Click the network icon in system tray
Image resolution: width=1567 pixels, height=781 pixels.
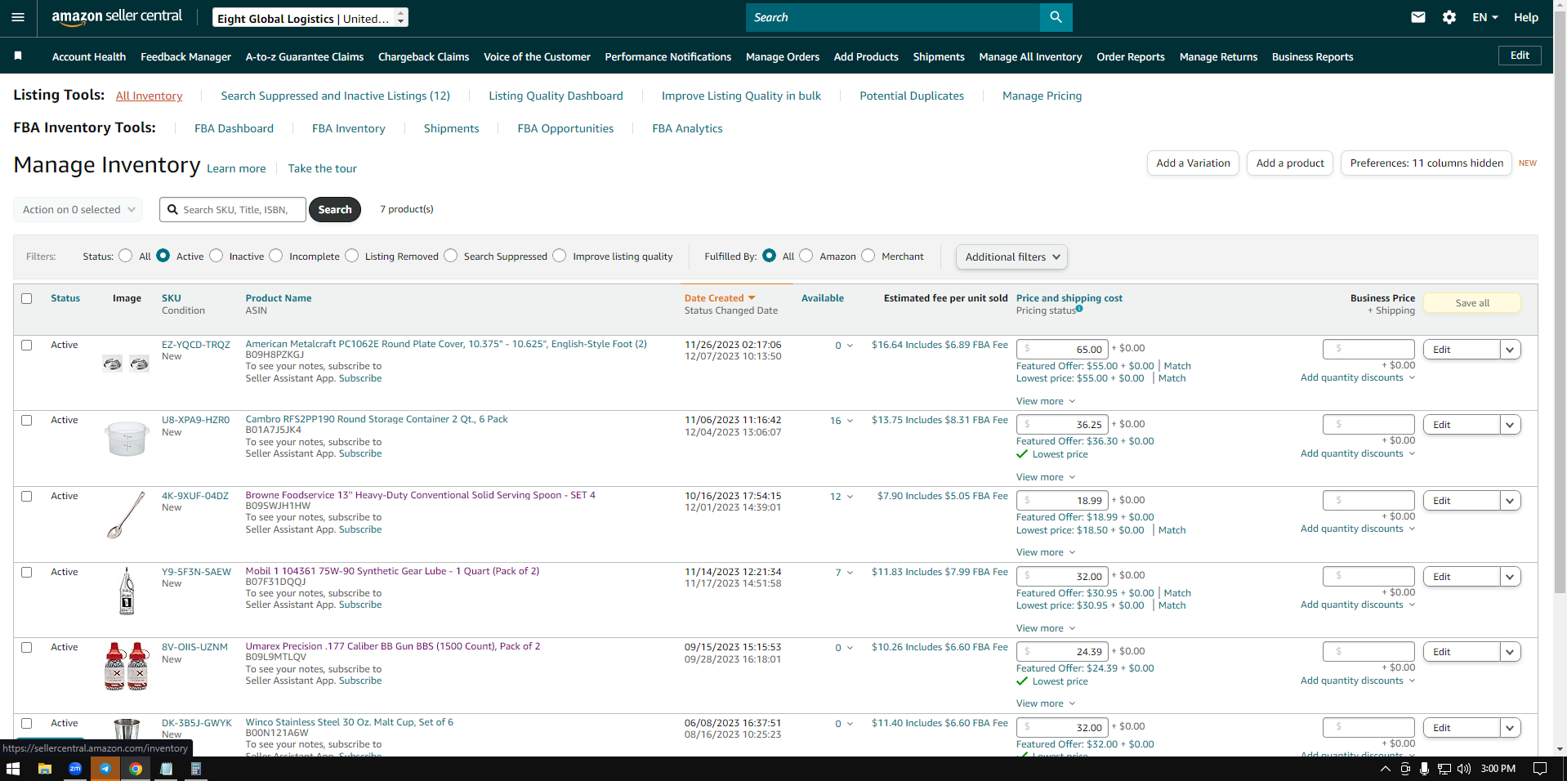click(x=1444, y=769)
